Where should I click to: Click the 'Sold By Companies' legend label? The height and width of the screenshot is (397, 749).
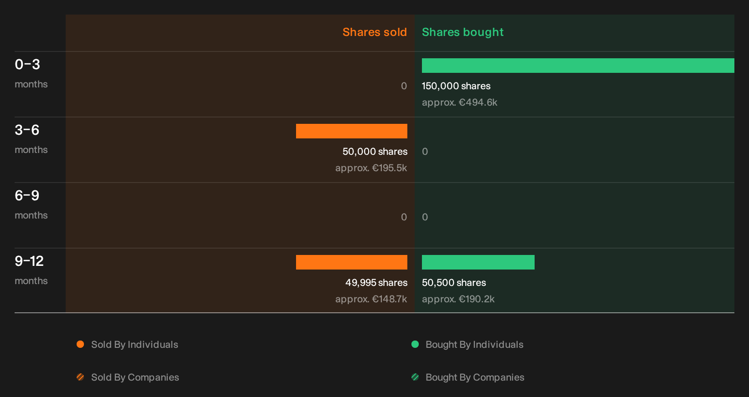pos(135,377)
